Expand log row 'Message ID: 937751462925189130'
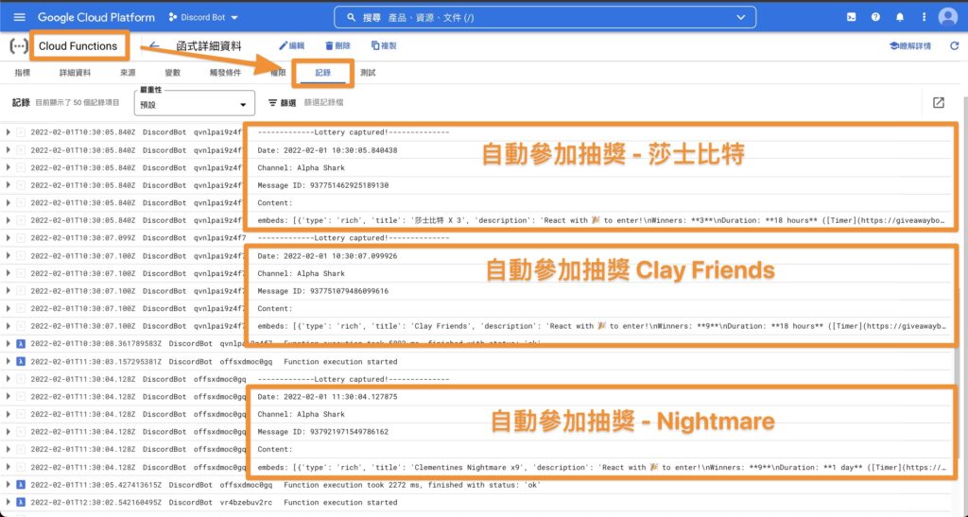Viewport: 968px width, 517px height. (8, 185)
